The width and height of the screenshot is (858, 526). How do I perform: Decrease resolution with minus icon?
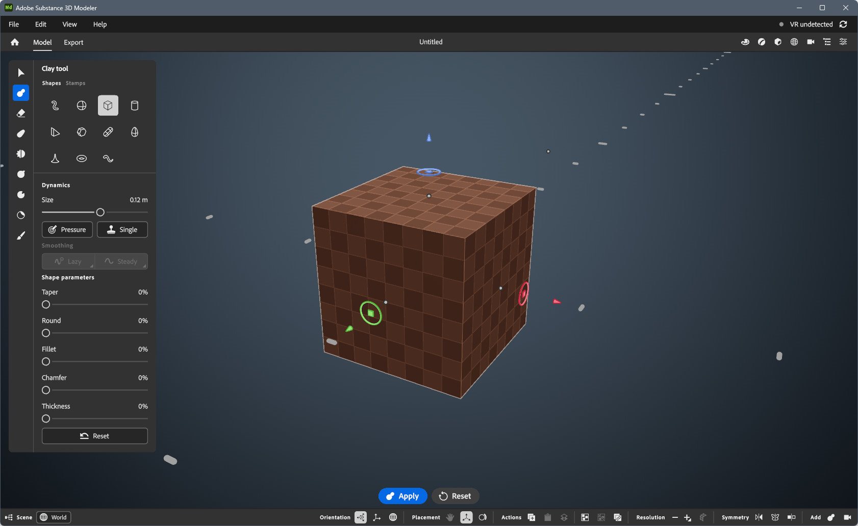pyautogui.click(x=675, y=517)
